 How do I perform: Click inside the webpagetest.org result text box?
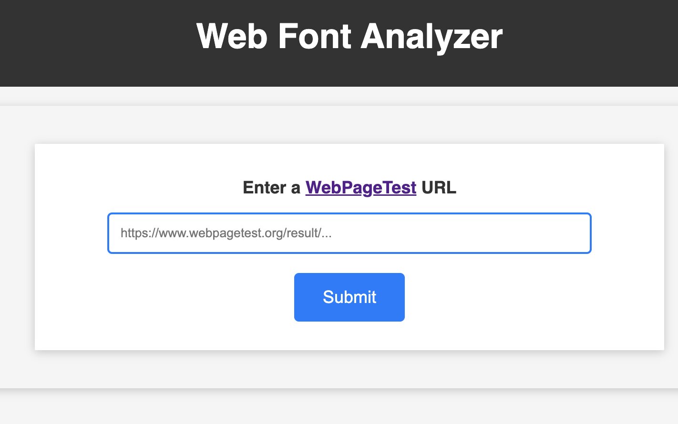349,233
